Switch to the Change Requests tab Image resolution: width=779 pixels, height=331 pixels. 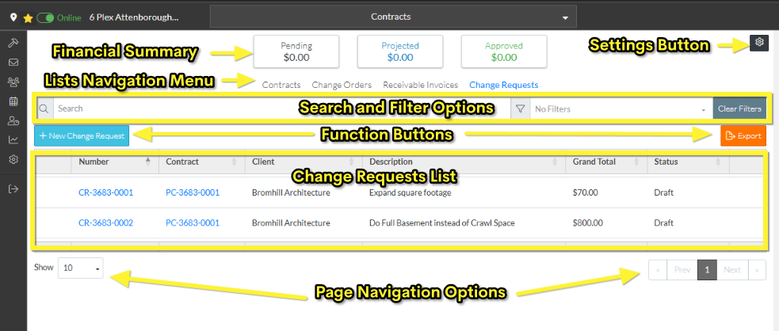504,85
